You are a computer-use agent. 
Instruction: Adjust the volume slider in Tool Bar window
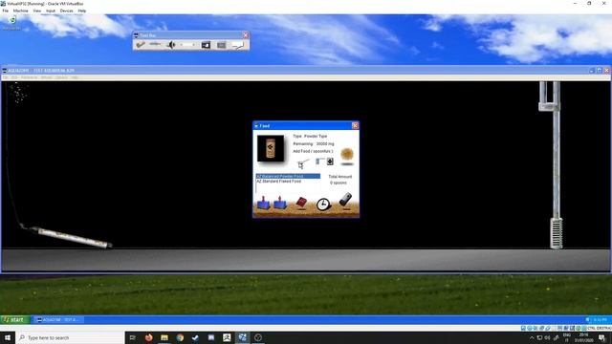coord(187,45)
